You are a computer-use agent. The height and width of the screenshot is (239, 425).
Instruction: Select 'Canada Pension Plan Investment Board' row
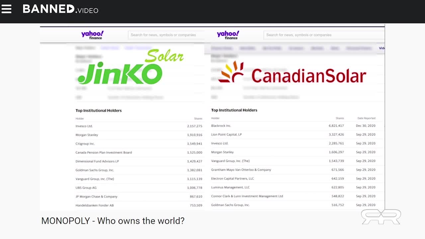(104, 152)
